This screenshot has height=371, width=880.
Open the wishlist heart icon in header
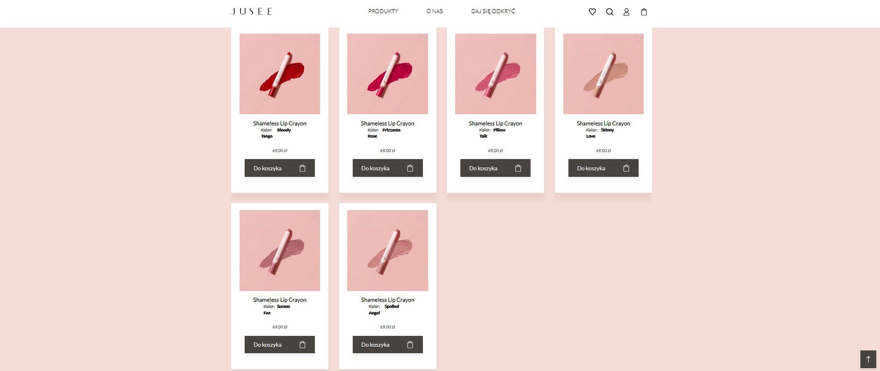592,12
